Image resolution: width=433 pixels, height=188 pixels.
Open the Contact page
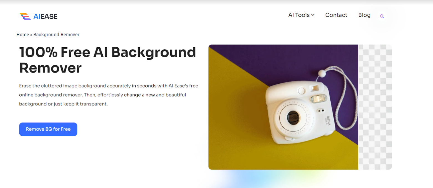[x=336, y=15]
